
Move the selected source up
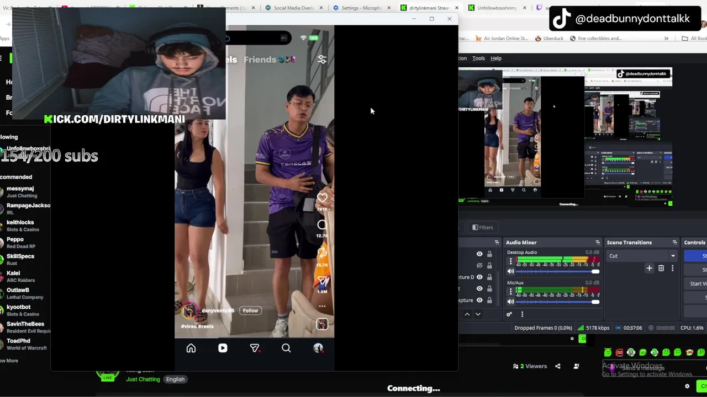point(467,314)
